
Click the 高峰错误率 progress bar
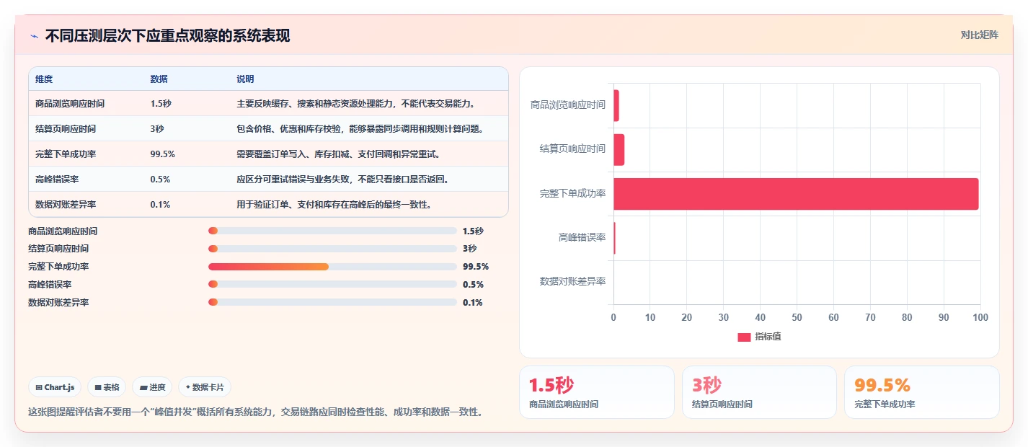point(332,285)
